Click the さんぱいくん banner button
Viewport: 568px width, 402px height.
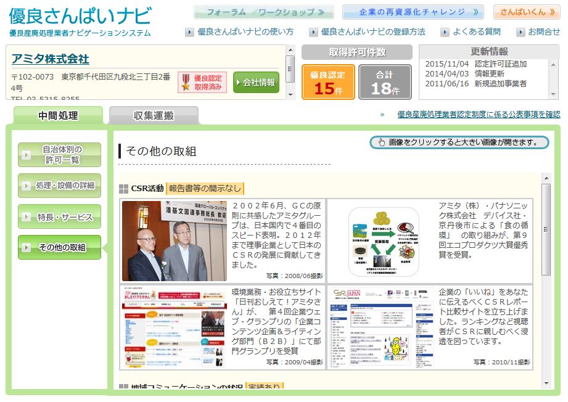pos(526,12)
